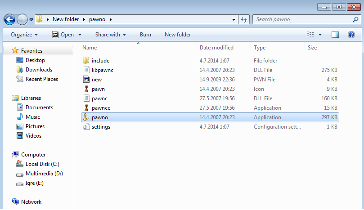Open the change view options arrow
Image resolution: width=364 pixels, height=210 pixels.
(320, 35)
